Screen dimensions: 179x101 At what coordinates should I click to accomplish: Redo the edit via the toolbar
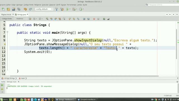click(30, 9)
